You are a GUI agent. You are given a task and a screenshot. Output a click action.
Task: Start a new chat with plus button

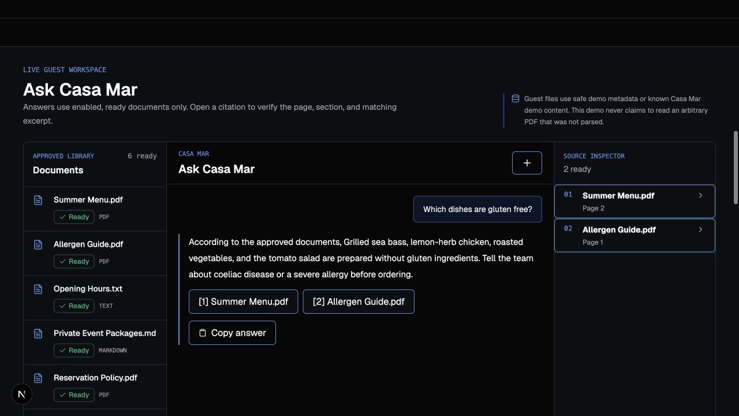[527, 163]
